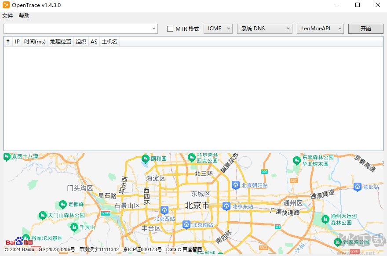This screenshot has width=387, height=256.
Task: Select the 北京西站 station icon
Action: (x=164, y=210)
